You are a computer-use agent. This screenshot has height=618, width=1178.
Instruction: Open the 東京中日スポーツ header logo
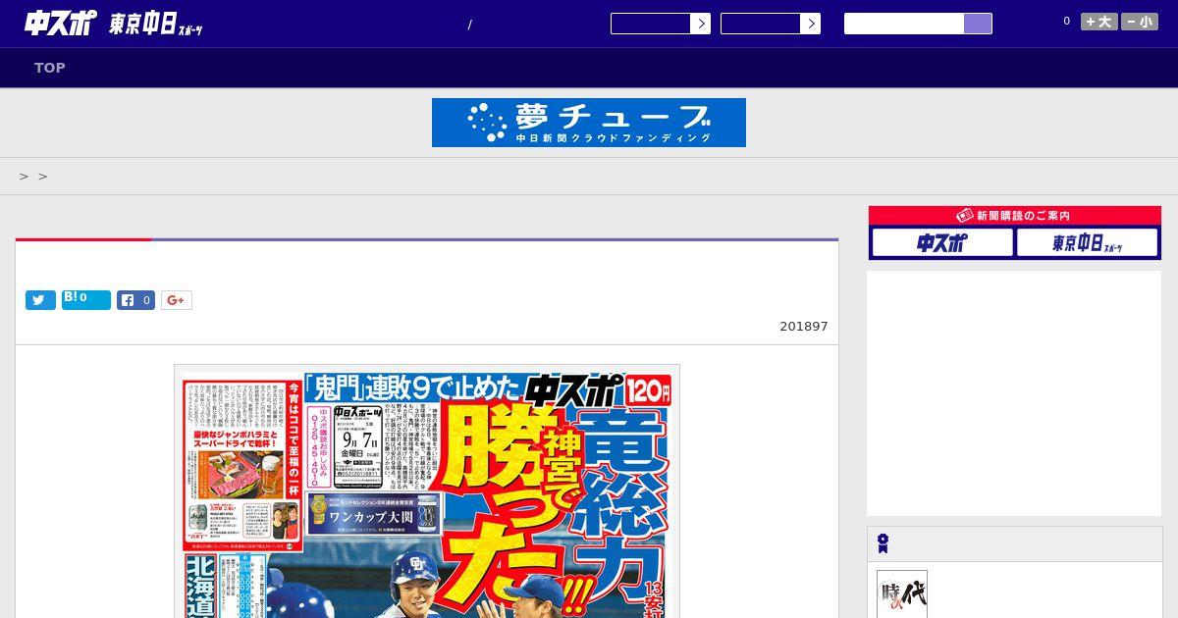pos(156,25)
